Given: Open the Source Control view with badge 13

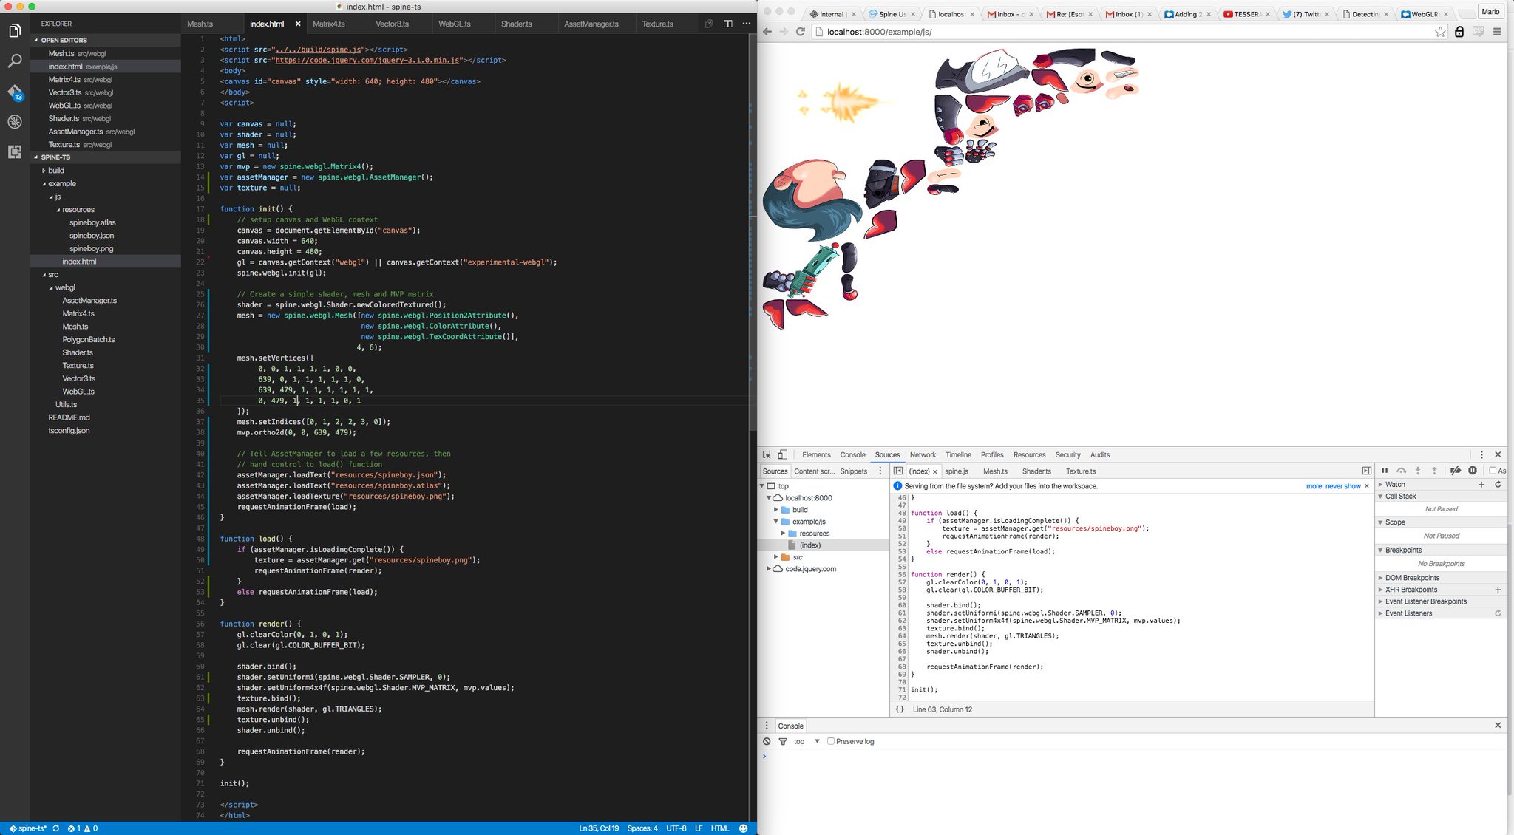Looking at the screenshot, I should pyautogui.click(x=15, y=92).
